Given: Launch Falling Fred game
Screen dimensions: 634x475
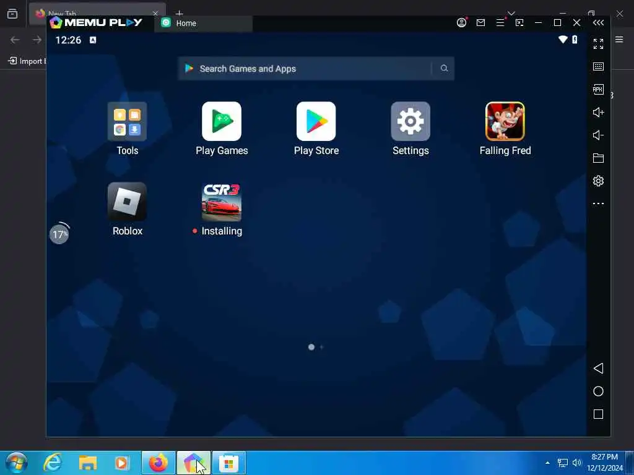Looking at the screenshot, I should click(x=505, y=122).
